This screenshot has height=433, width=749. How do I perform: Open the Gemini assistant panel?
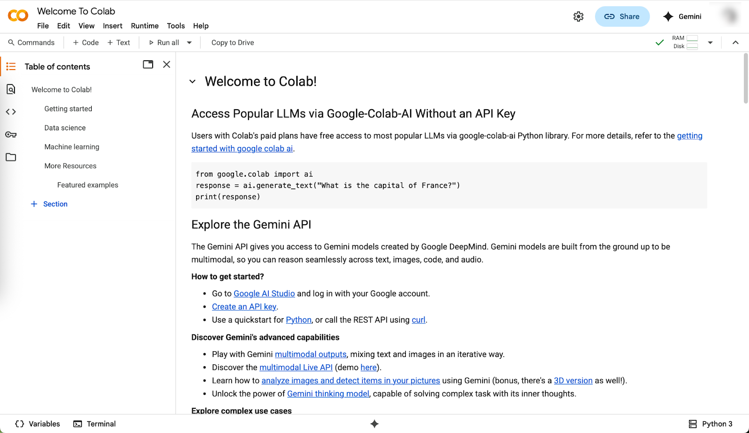(682, 16)
